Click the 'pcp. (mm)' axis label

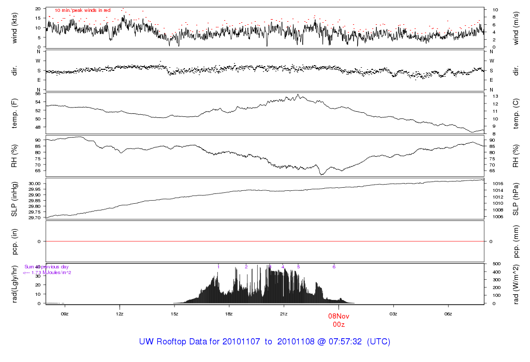click(516, 242)
